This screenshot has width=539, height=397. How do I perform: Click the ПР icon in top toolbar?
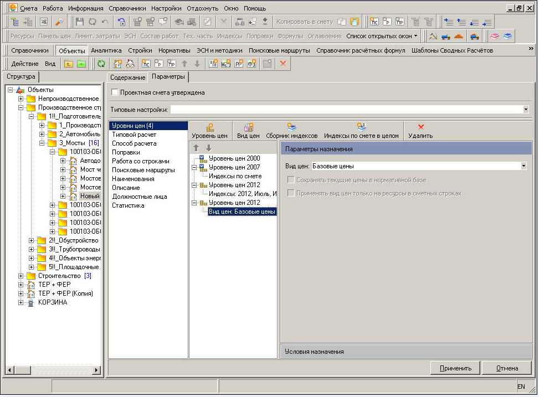pos(399,22)
